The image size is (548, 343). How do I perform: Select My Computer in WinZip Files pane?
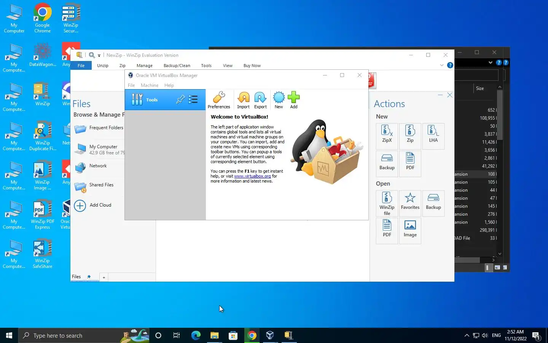pos(99,149)
